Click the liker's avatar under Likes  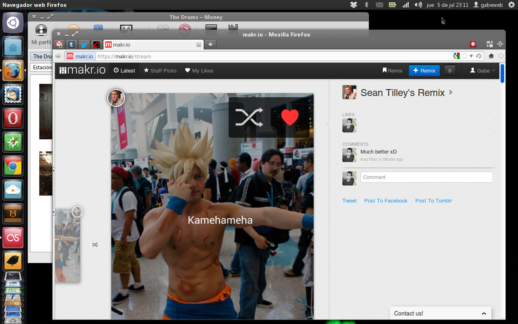coord(349,125)
